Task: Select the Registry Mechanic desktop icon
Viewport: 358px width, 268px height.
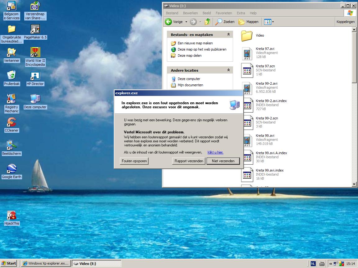Action: pyautogui.click(x=11, y=99)
